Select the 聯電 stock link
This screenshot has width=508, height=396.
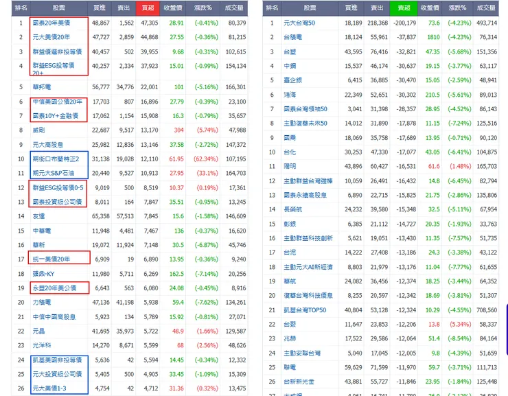290,367
